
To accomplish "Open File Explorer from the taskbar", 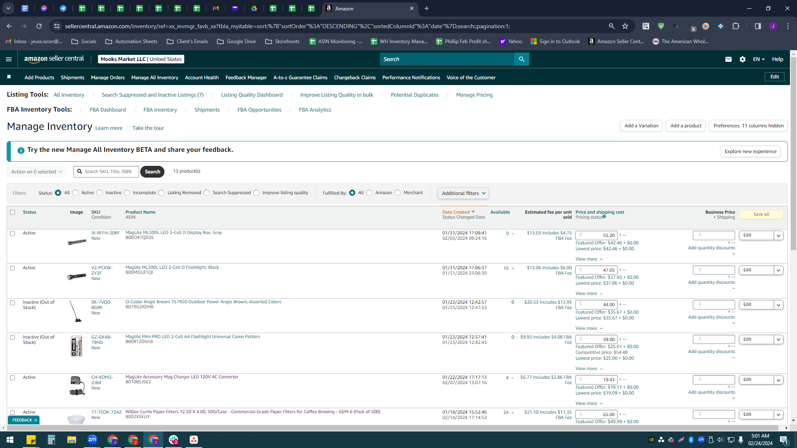I will click(72, 440).
